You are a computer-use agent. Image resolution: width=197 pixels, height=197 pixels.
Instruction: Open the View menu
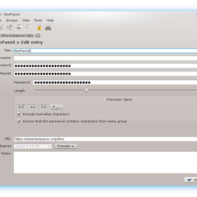(x=26, y=20)
